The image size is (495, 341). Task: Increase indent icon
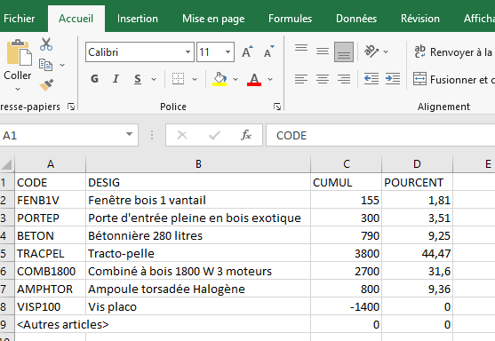pyautogui.click(x=393, y=79)
